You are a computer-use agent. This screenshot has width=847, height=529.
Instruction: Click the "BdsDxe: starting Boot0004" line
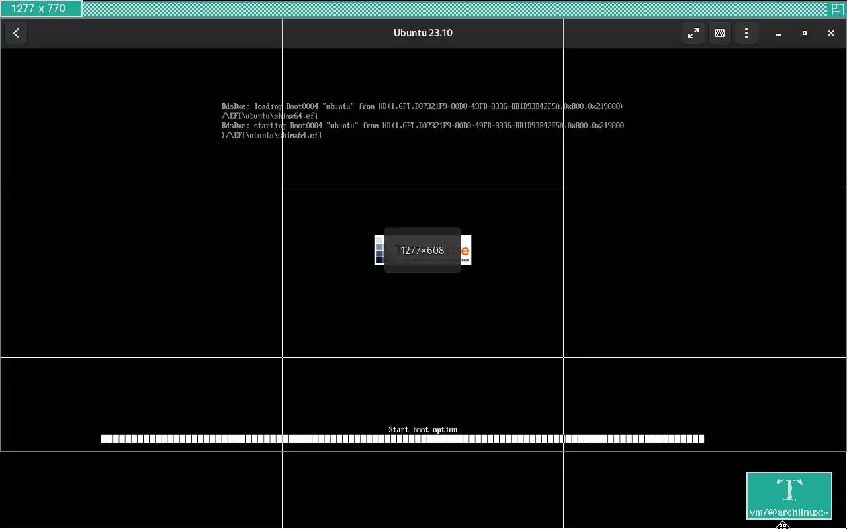(x=423, y=126)
